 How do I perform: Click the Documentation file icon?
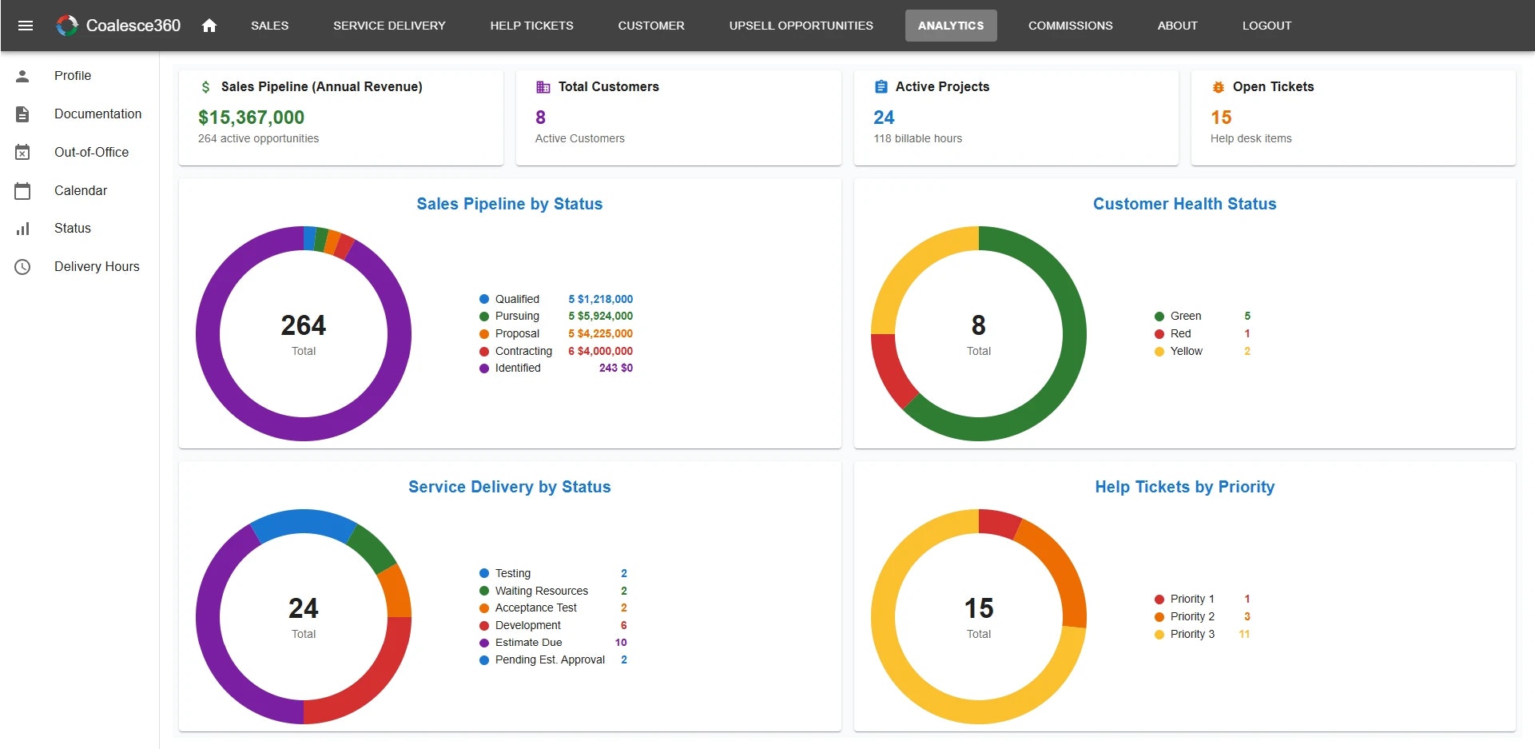point(22,114)
